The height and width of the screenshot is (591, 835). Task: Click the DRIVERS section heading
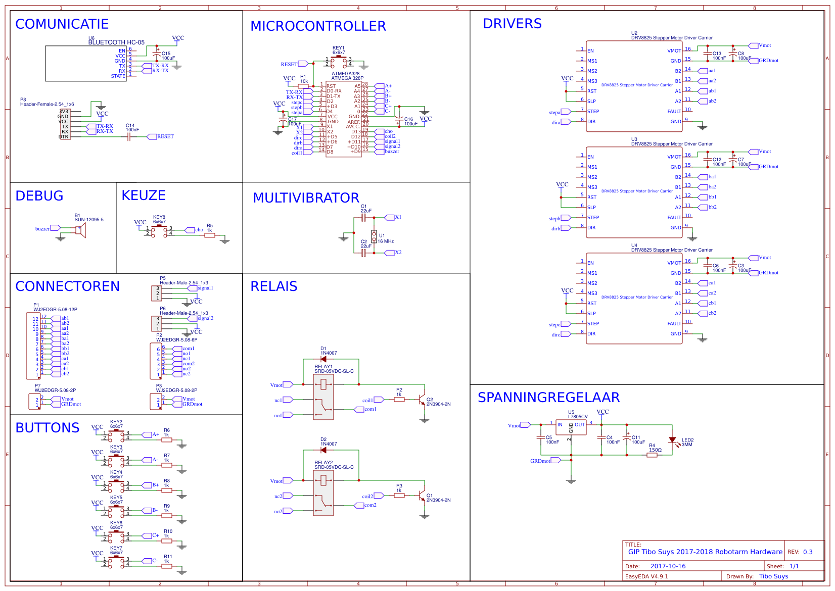click(x=512, y=23)
